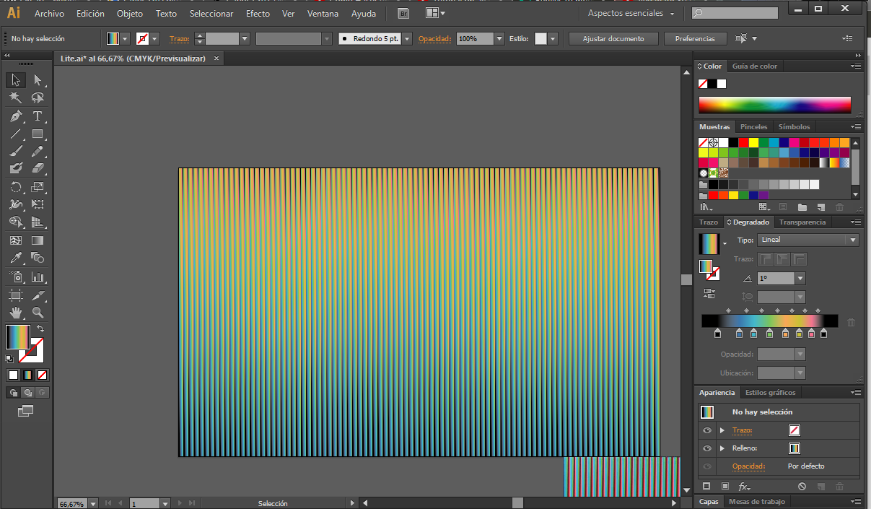The image size is (871, 509).
Task: Open the Ventana menu
Action: point(323,13)
